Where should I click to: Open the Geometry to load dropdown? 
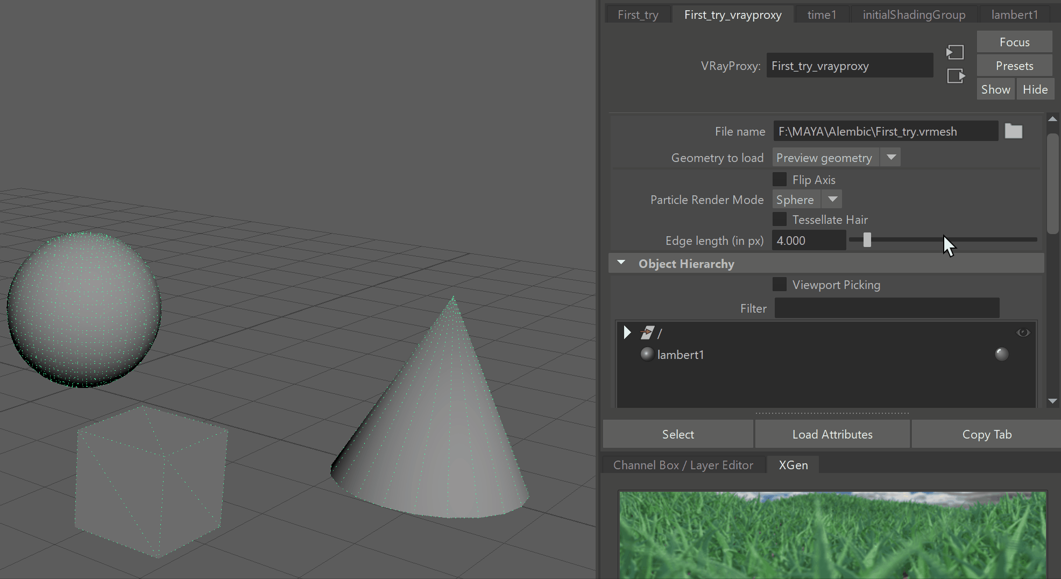coord(837,158)
